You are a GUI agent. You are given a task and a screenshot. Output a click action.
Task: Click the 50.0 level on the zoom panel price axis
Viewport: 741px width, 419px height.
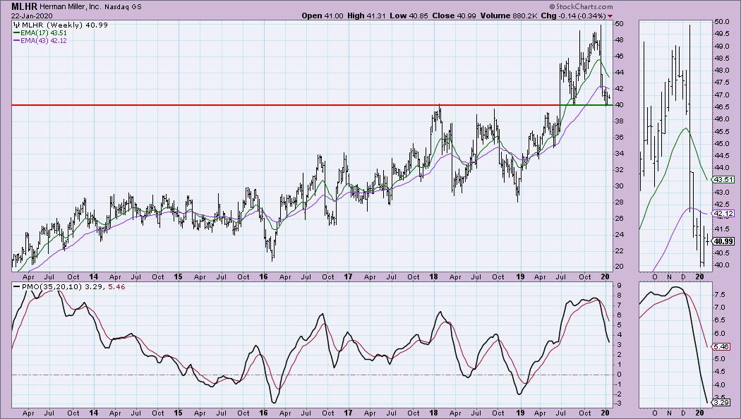[722, 22]
